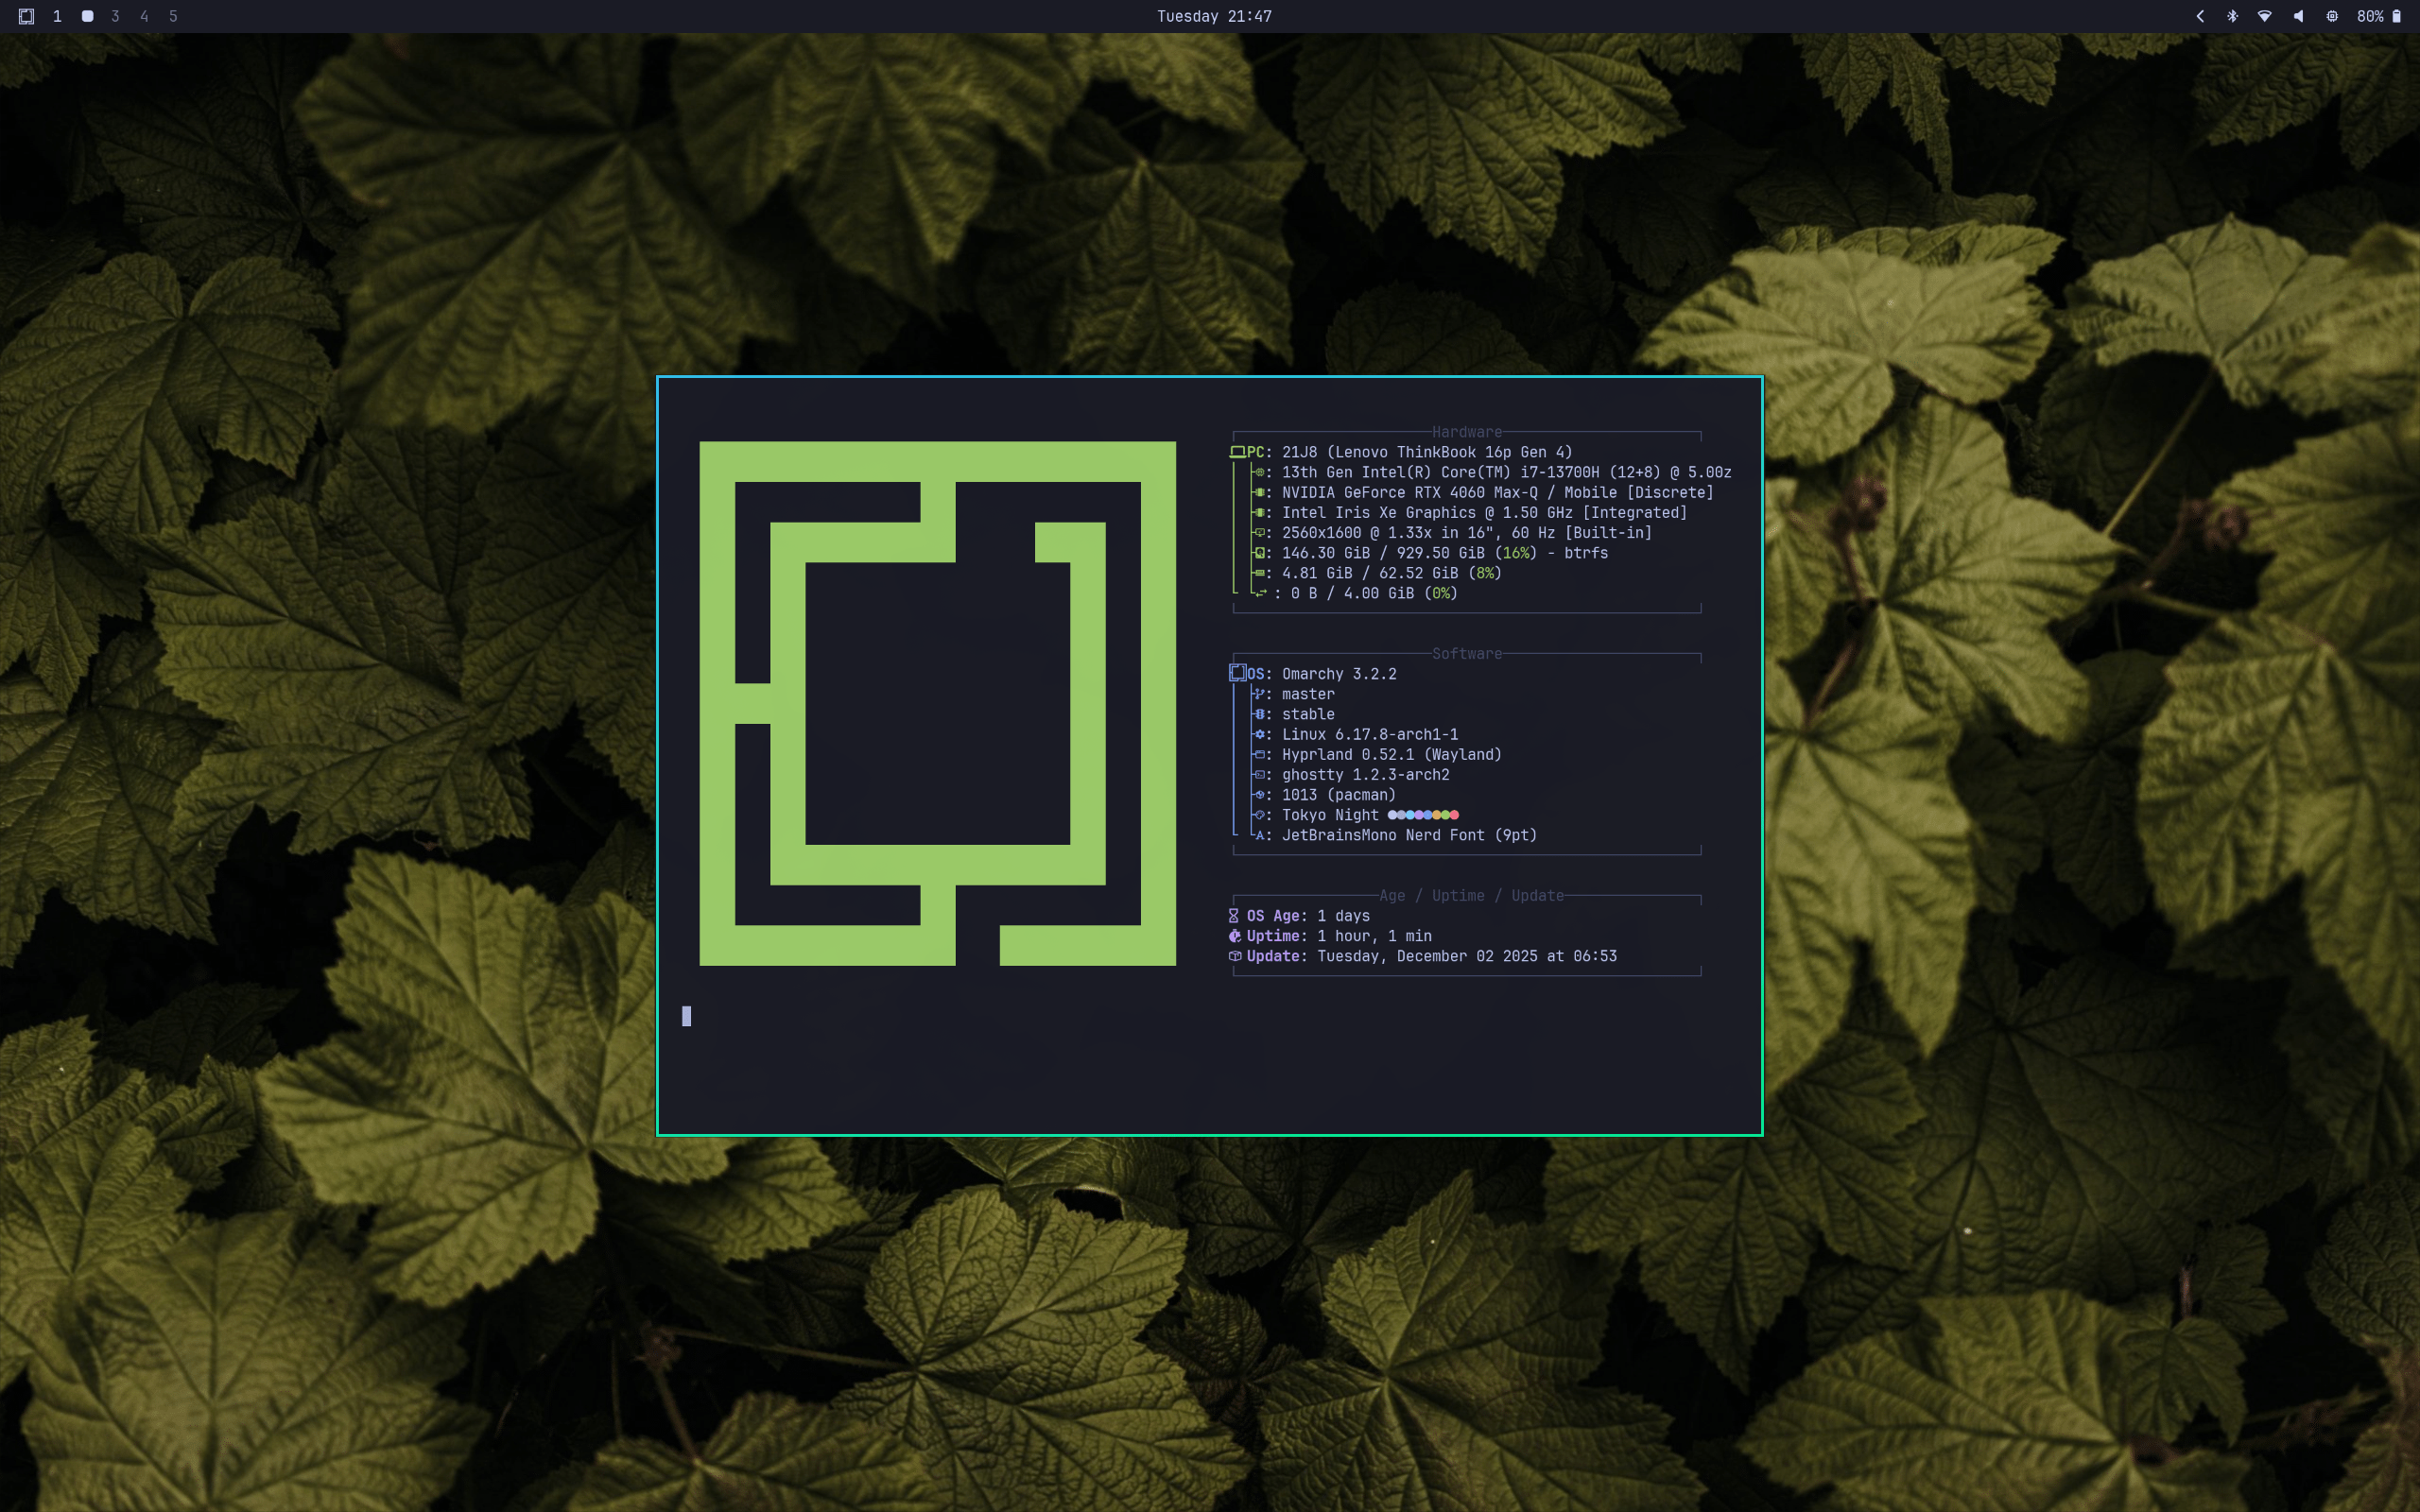This screenshot has height=1512, width=2420.
Task: Collapse the tray with the left chevron
Action: tap(2199, 16)
